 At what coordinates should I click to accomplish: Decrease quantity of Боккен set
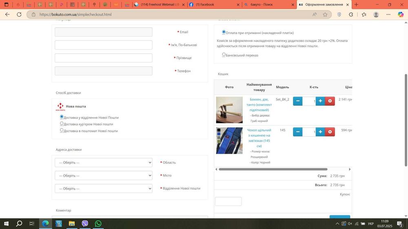[x=298, y=101]
